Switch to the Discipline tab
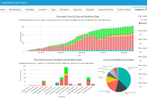 click(x=64, y=10)
